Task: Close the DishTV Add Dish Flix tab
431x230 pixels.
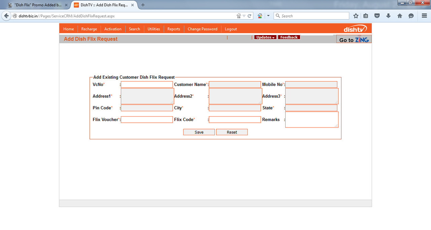Action: [132, 5]
